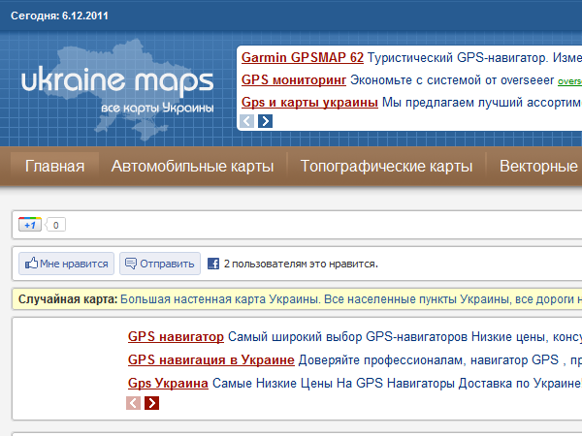
Task: Open the Автомобильные карты menu item
Action: tap(193, 166)
